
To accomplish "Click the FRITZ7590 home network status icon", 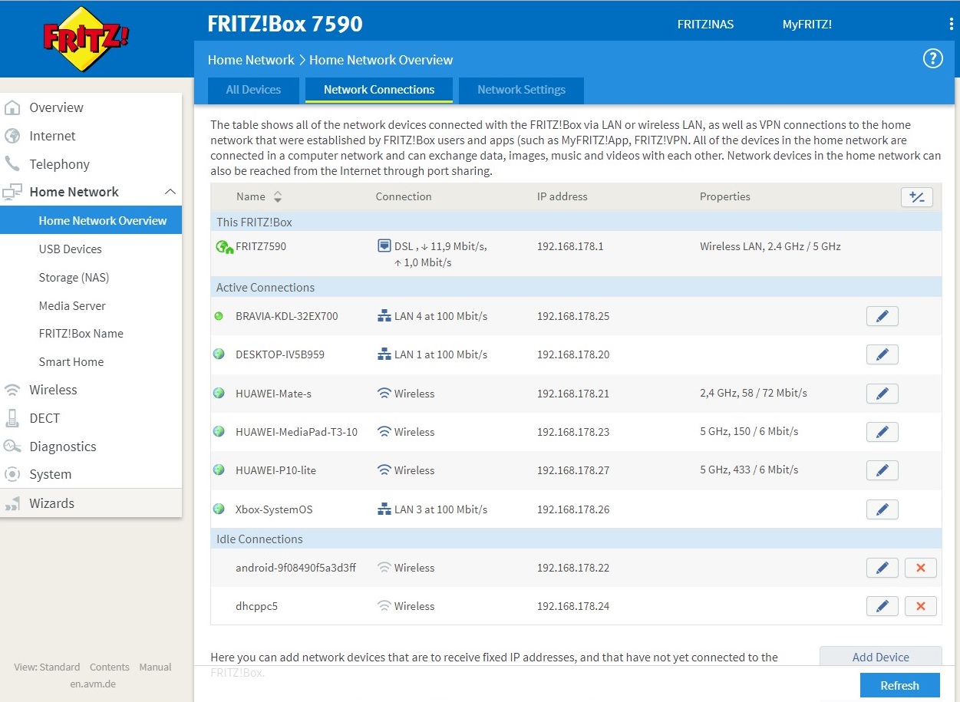I will 224,247.
